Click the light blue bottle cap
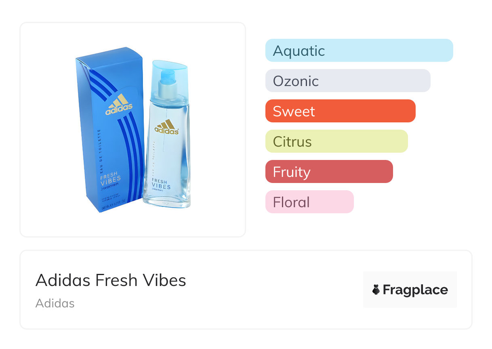This screenshot has width=492, height=349. 170,71
